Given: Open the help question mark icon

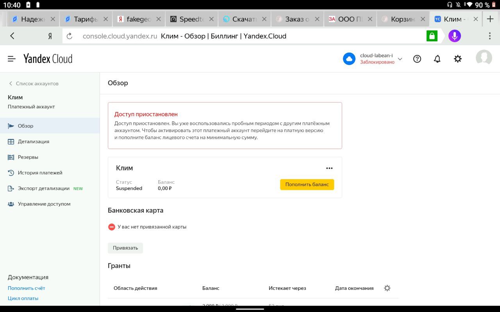Looking at the screenshot, I should tap(417, 59).
